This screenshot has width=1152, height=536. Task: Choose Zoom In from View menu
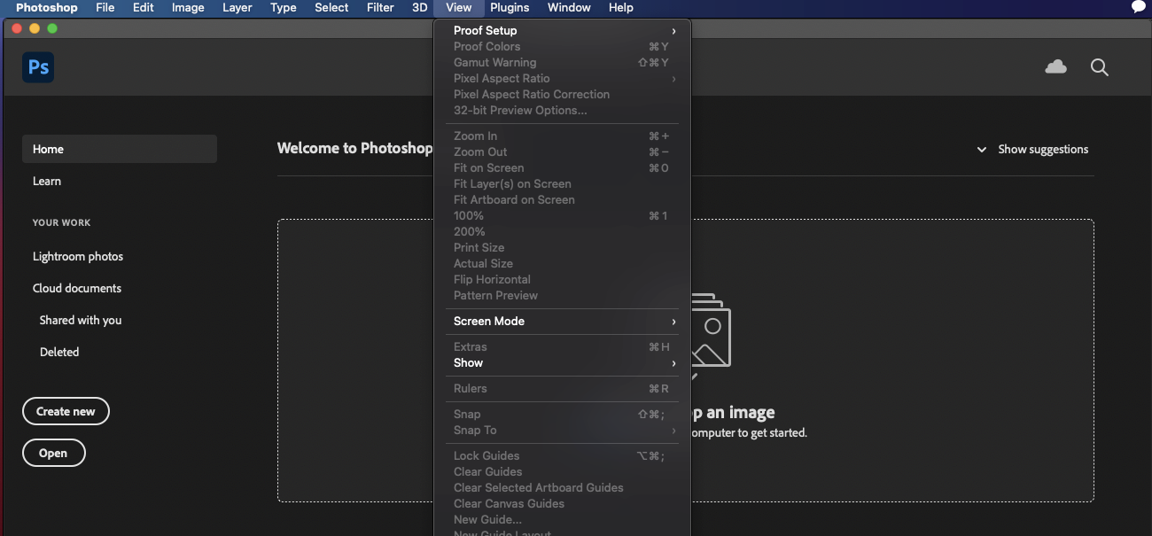(x=562, y=136)
